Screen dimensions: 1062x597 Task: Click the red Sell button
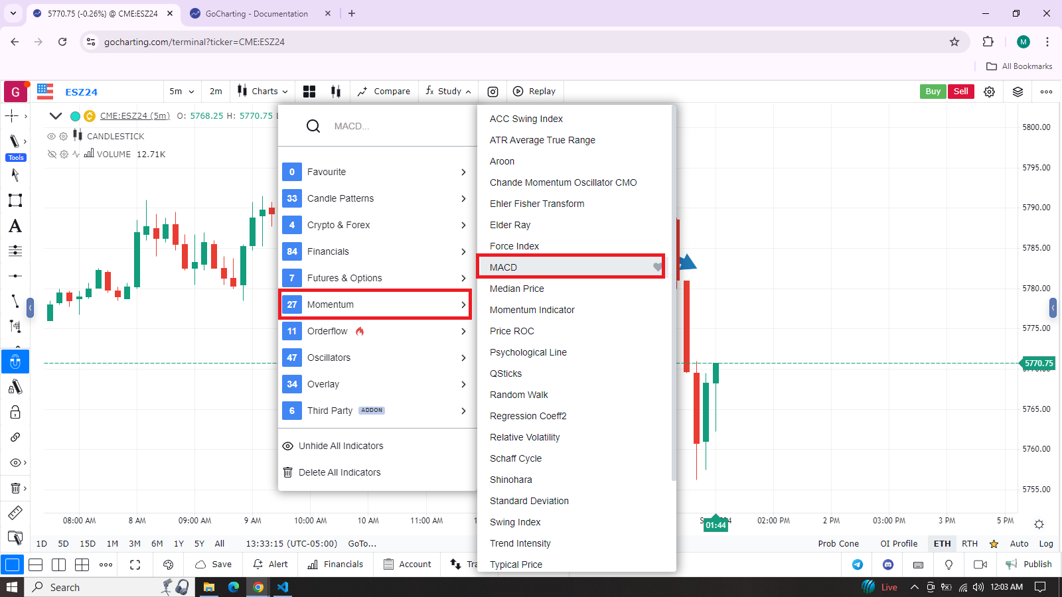point(960,92)
